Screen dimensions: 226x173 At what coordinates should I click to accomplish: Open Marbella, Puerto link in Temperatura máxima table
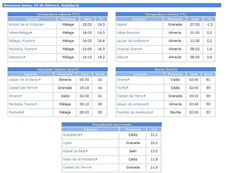click(x=22, y=49)
